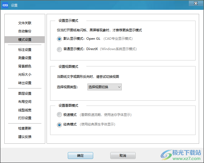Open the 转出设置 settings page
The width and height of the screenshot is (204, 163).
click(x=25, y=83)
